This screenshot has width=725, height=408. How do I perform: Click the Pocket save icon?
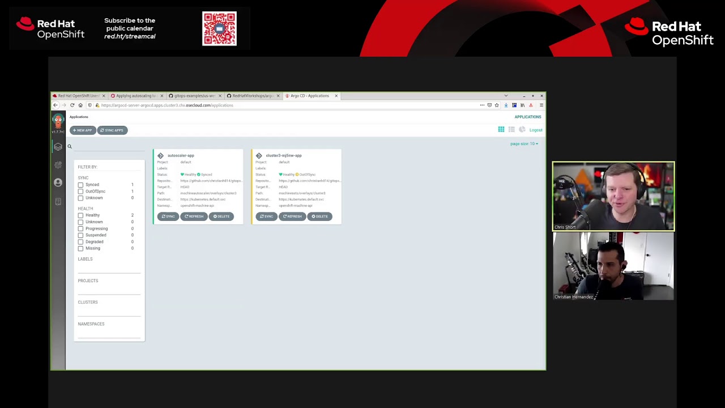[489, 105]
